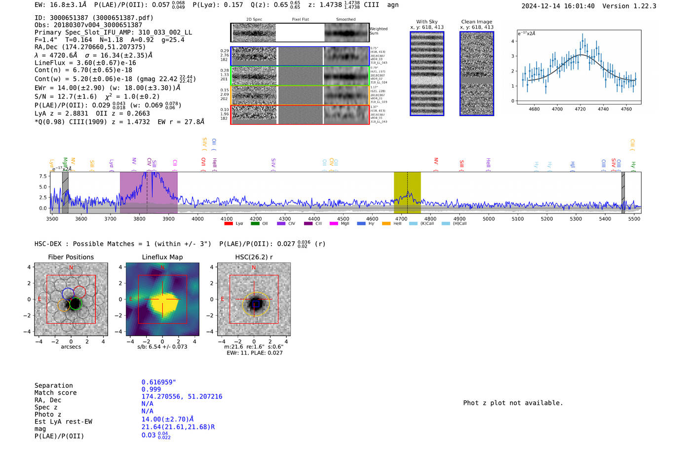Click the gray hatched region near 5460Å
This screenshot has width=691, height=470.
623,192
